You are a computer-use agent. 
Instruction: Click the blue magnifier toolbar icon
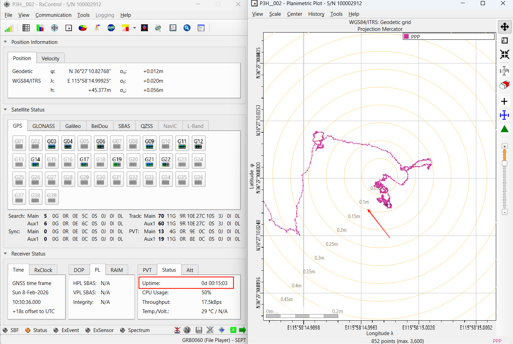pyautogui.click(x=187, y=28)
